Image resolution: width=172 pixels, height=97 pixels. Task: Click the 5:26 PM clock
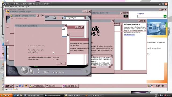pos(160,86)
